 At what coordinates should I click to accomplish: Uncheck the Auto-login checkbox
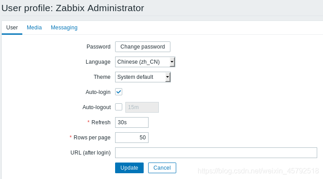click(119, 92)
